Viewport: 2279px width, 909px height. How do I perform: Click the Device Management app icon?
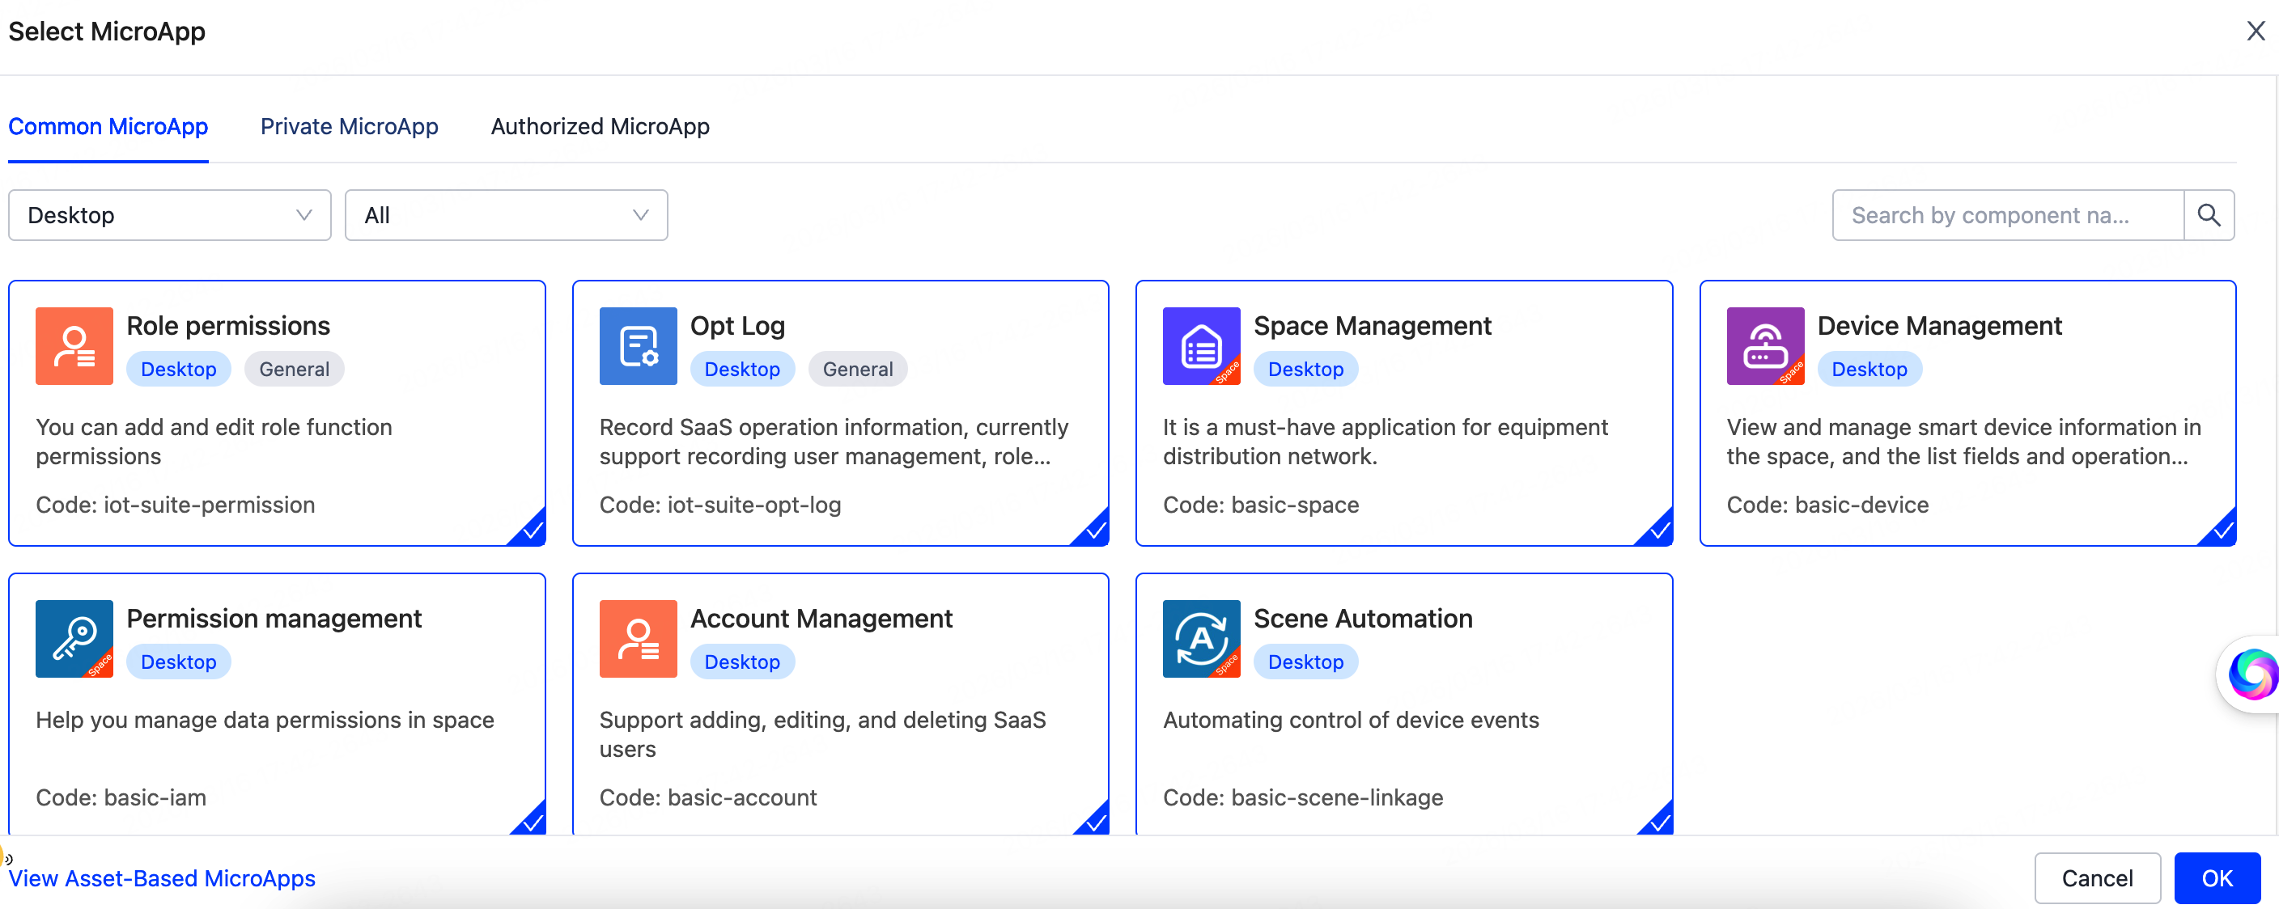click(x=1764, y=346)
